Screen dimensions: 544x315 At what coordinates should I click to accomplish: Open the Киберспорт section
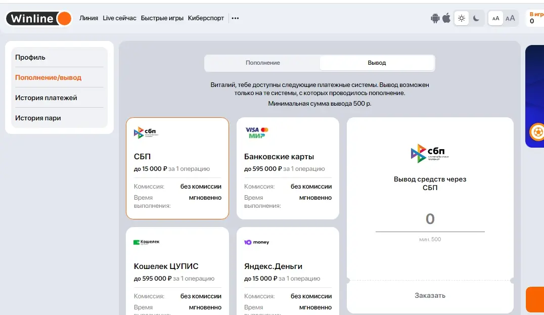click(206, 18)
